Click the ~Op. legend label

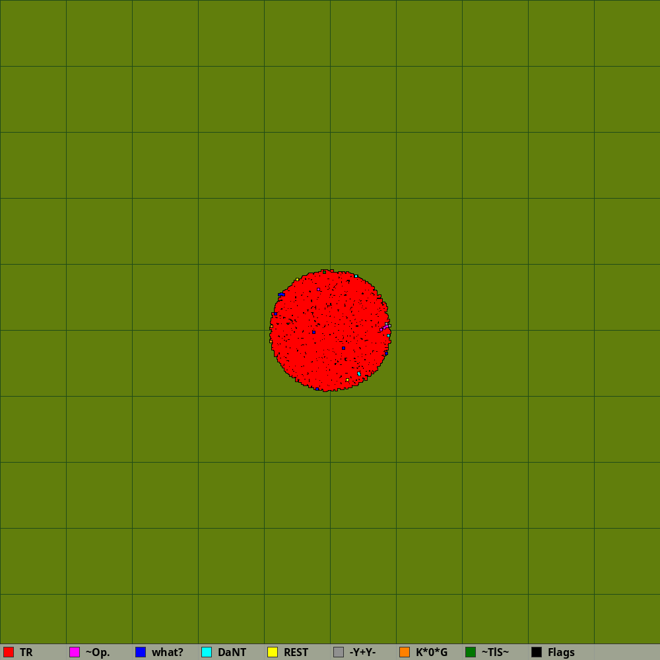click(98, 653)
